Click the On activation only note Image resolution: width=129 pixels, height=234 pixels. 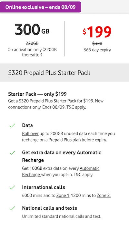pos(32,52)
